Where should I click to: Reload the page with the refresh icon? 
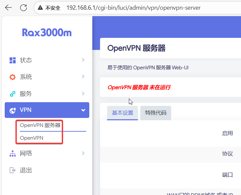click(23, 7)
